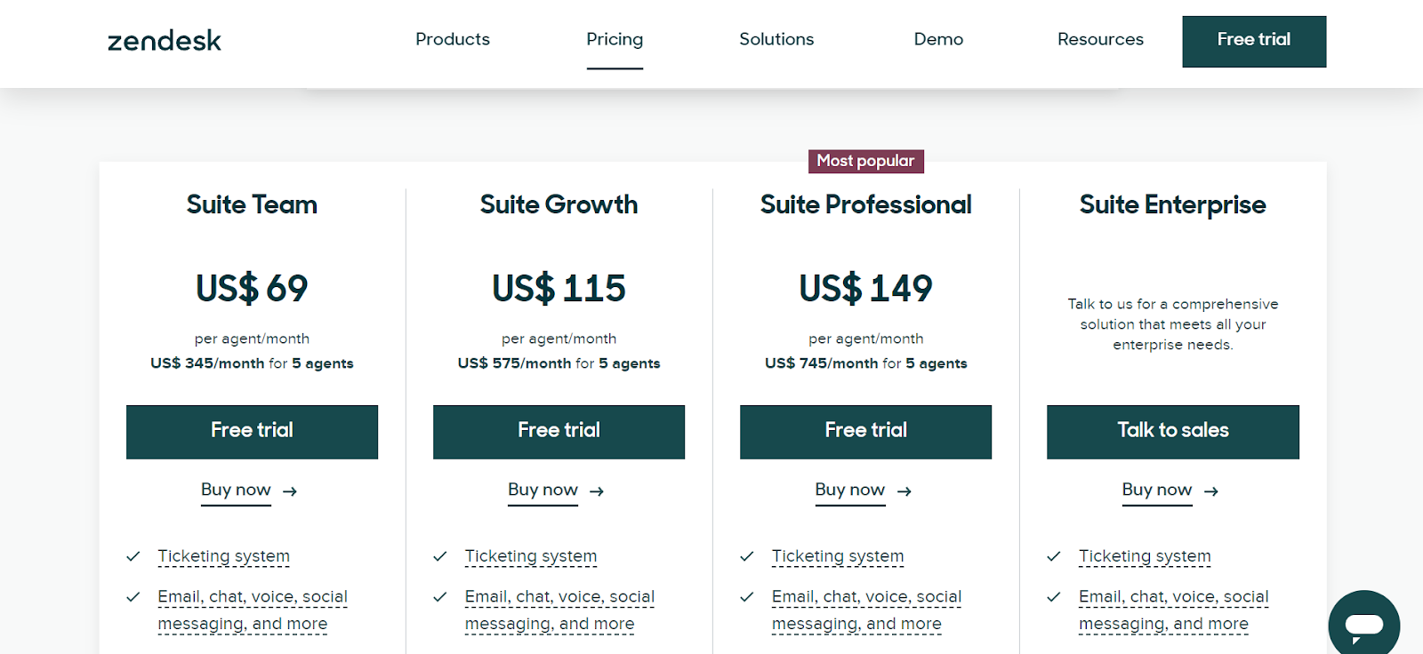This screenshot has height=654, width=1423.
Task: Click the Zendesk logo
Action: tap(165, 40)
